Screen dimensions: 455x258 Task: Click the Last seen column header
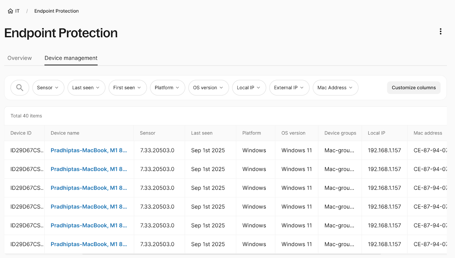(x=202, y=133)
